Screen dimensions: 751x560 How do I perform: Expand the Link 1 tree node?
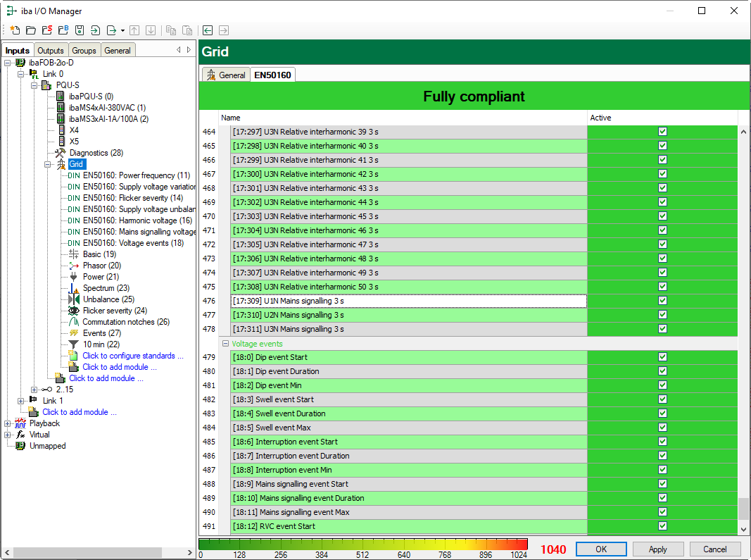(x=21, y=401)
